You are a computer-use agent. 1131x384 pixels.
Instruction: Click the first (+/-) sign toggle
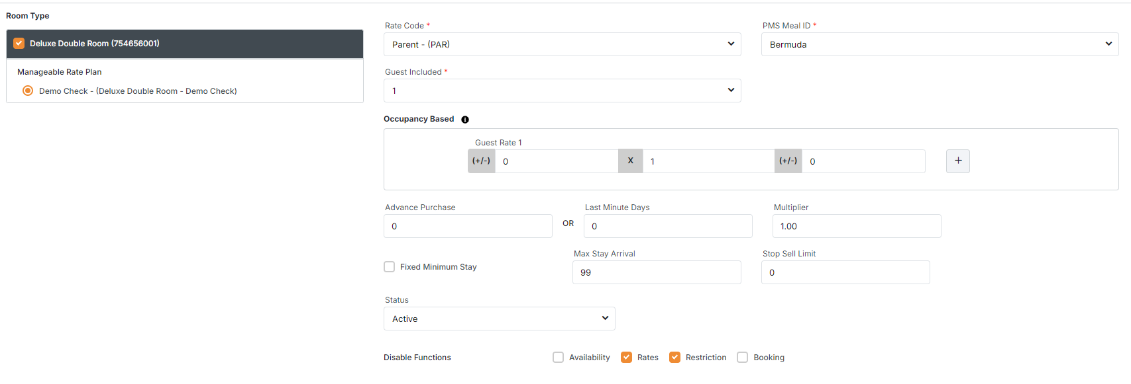click(x=481, y=161)
